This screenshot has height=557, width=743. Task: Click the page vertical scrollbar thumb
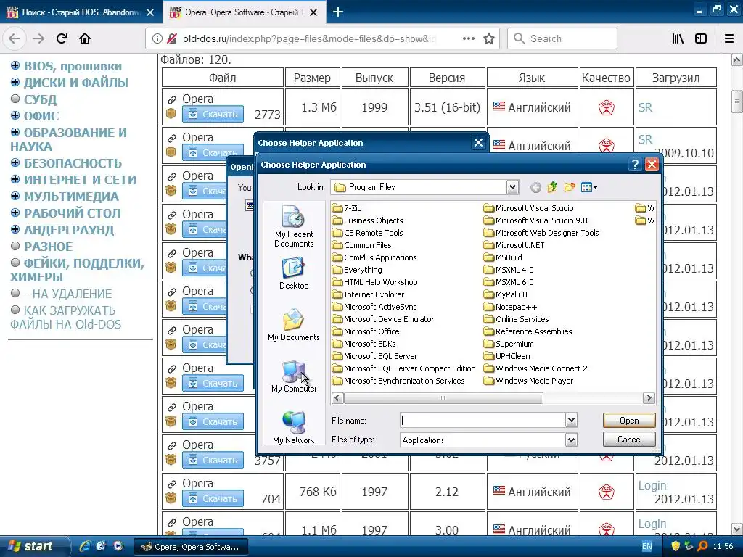(x=736, y=100)
